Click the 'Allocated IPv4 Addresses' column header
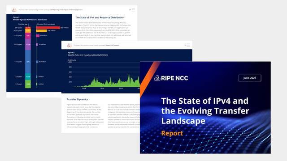Screen dimensions: 287x161 pyautogui.click(x=46, y=24)
